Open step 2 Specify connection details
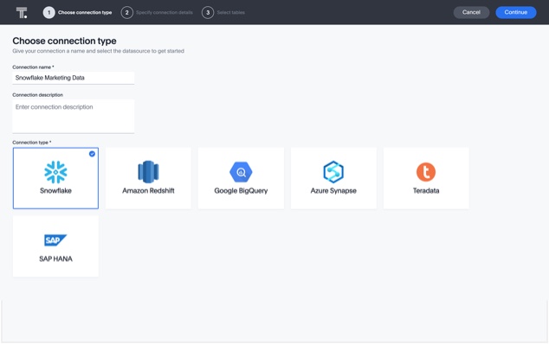This screenshot has height=344, width=549. [x=157, y=13]
